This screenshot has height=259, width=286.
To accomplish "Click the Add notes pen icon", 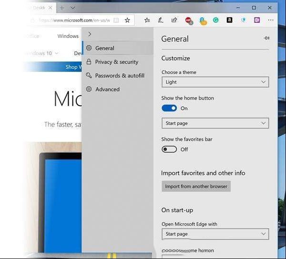I will (x=161, y=20).
